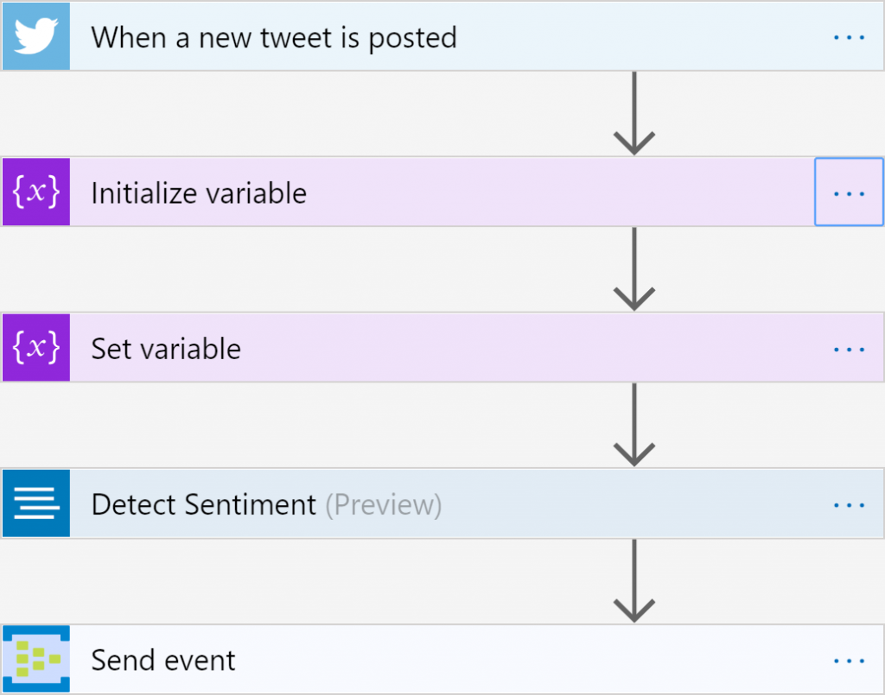Image resolution: width=885 pixels, height=695 pixels.
Task: Open ellipsis menu on the Send event step
Action: 849,661
